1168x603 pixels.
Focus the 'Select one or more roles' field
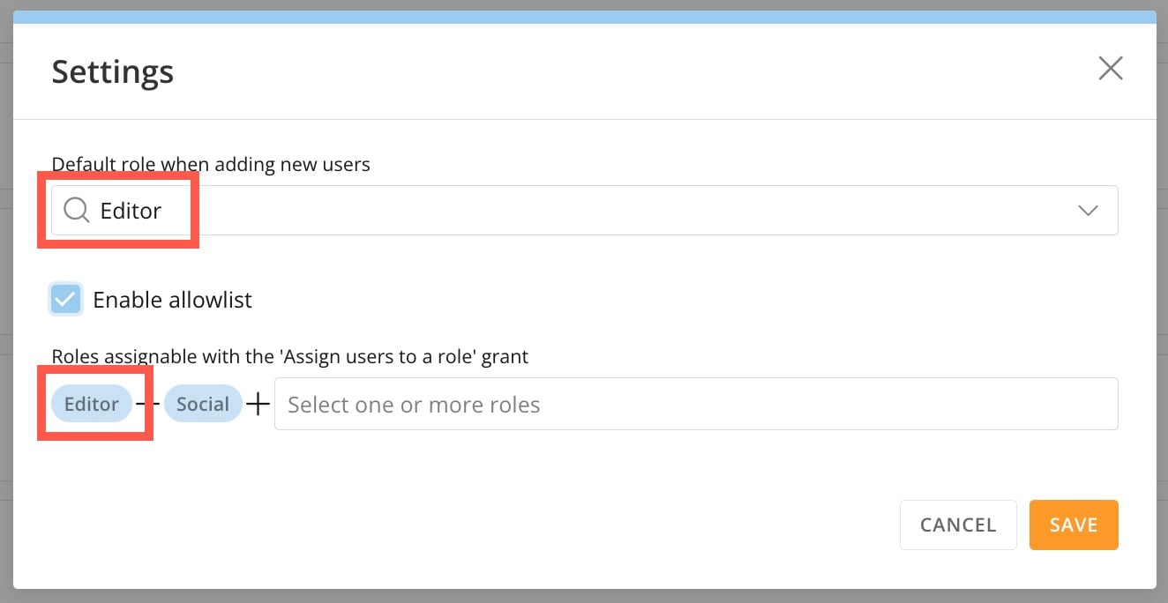[696, 404]
